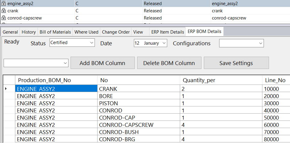This screenshot has width=290, height=143.
Task: Click the Production_BOM_No column header
Action: pos(44,80)
